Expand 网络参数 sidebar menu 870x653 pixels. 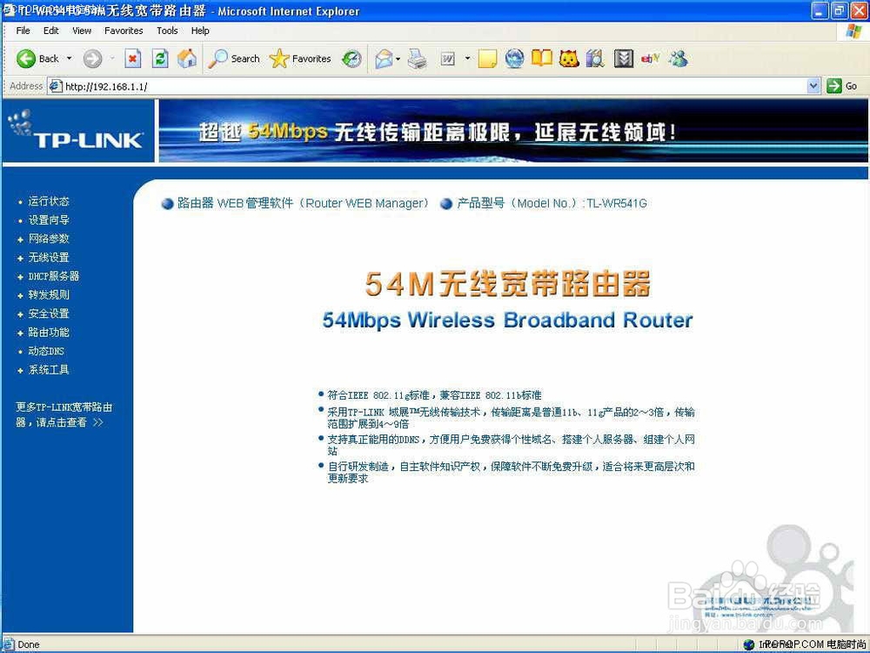click(49, 239)
